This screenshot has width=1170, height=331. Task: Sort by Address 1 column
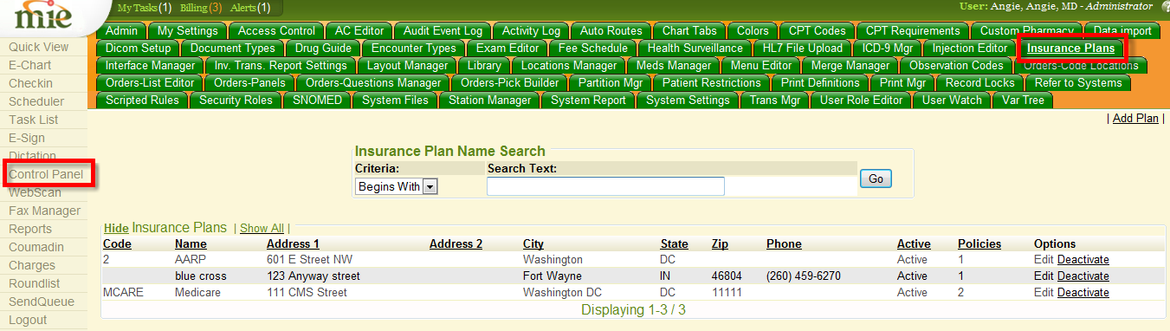[x=293, y=244]
